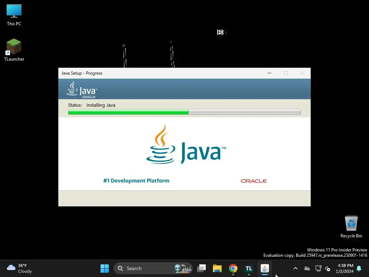Open Google Chrome from the taskbar
The image size is (369, 277).
pyautogui.click(x=233, y=268)
